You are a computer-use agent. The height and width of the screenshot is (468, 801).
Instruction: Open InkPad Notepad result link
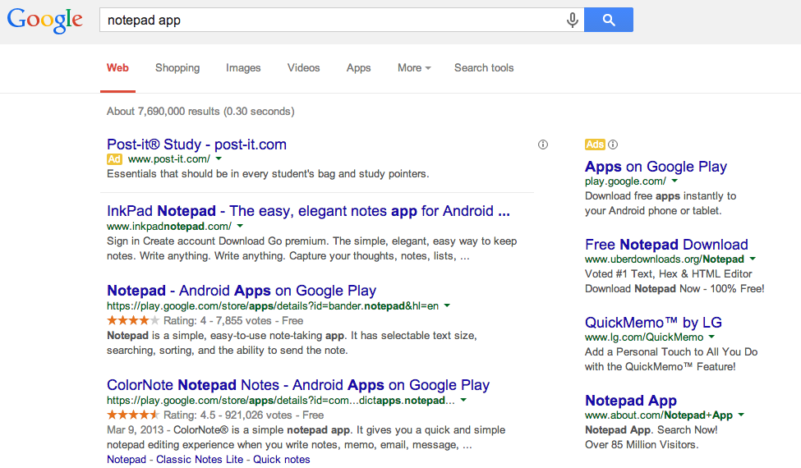308,211
